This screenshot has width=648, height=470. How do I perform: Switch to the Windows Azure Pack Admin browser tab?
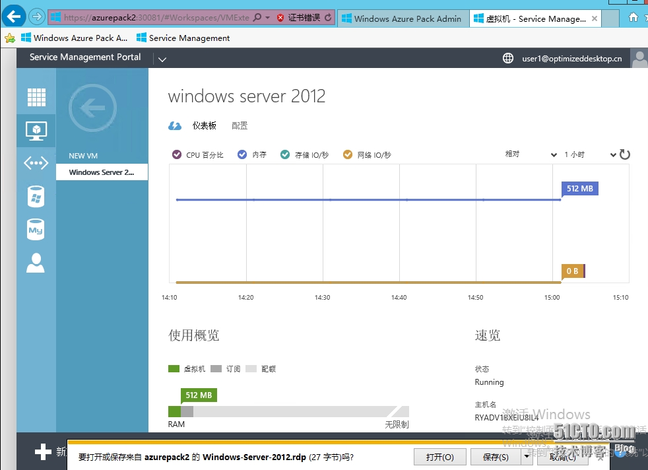pos(403,18)
